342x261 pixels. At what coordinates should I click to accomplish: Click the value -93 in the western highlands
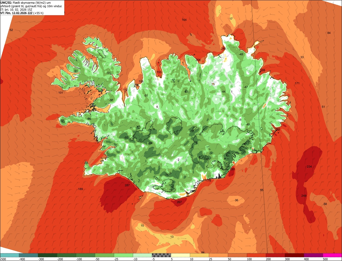(x=126, y=137)
